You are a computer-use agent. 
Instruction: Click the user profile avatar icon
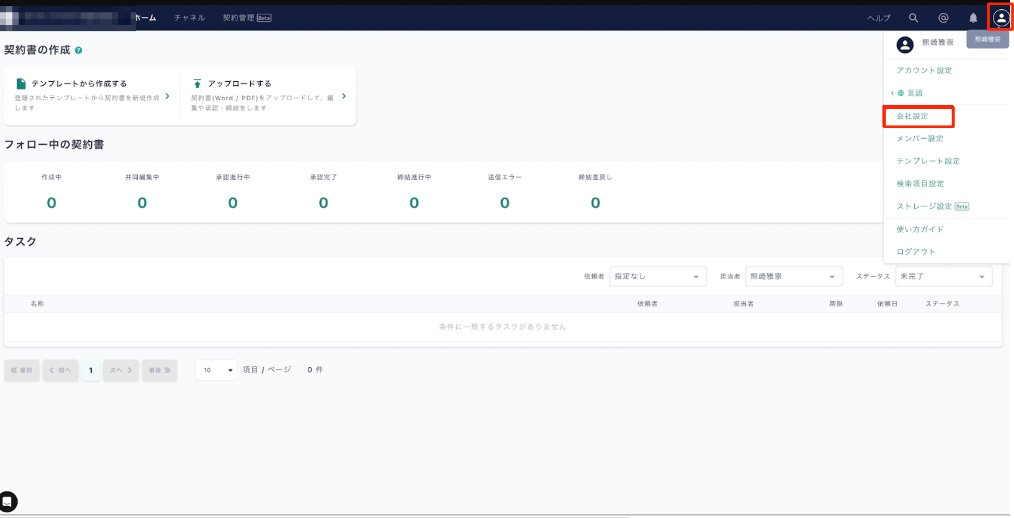pyautogui.click(x=1001, y=18)
